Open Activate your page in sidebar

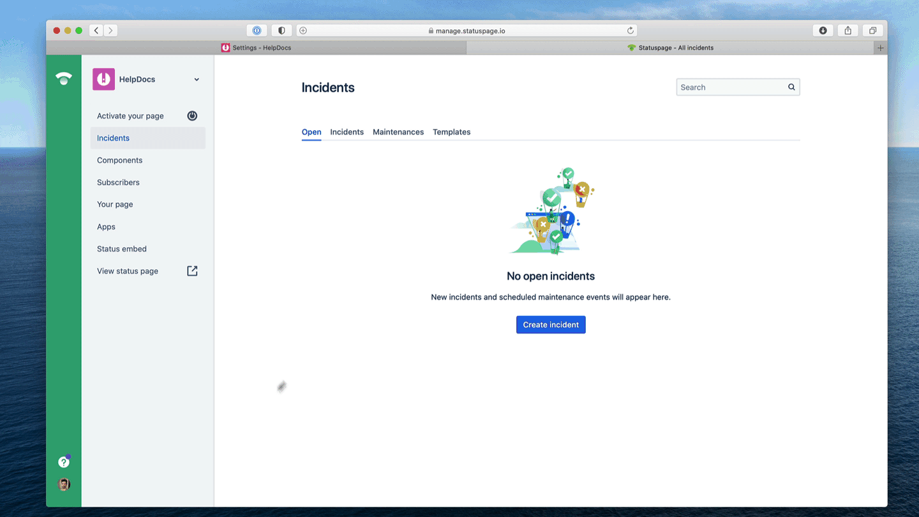[x=147, y=116]
